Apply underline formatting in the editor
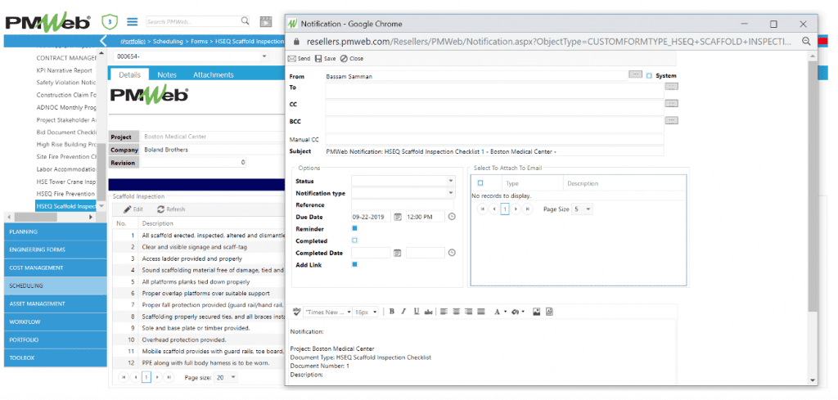The image size is (838, 400). [417, 312]
